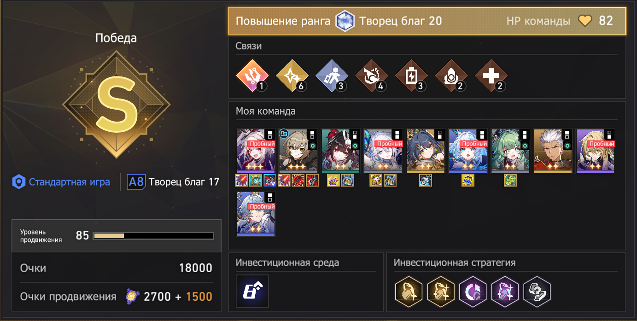Open the second-row trial character portrait
637x321 pixels.
(256, 214)
